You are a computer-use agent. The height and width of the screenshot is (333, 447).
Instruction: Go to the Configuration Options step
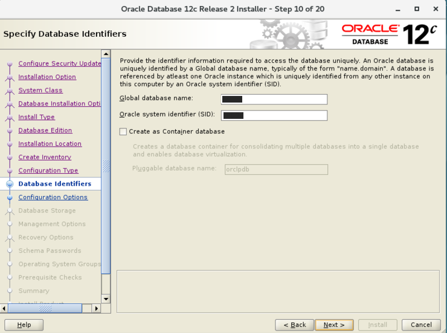pos(53,197)
